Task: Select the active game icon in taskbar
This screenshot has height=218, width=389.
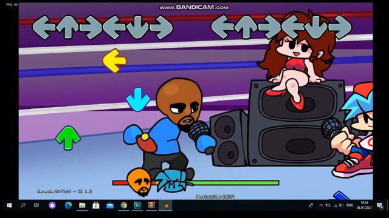Action: 165,205
